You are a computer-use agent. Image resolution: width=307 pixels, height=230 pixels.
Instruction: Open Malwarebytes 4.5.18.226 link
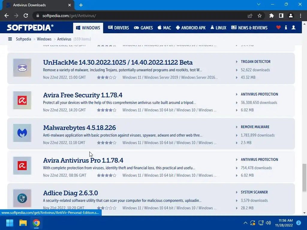tap(79, 128)
